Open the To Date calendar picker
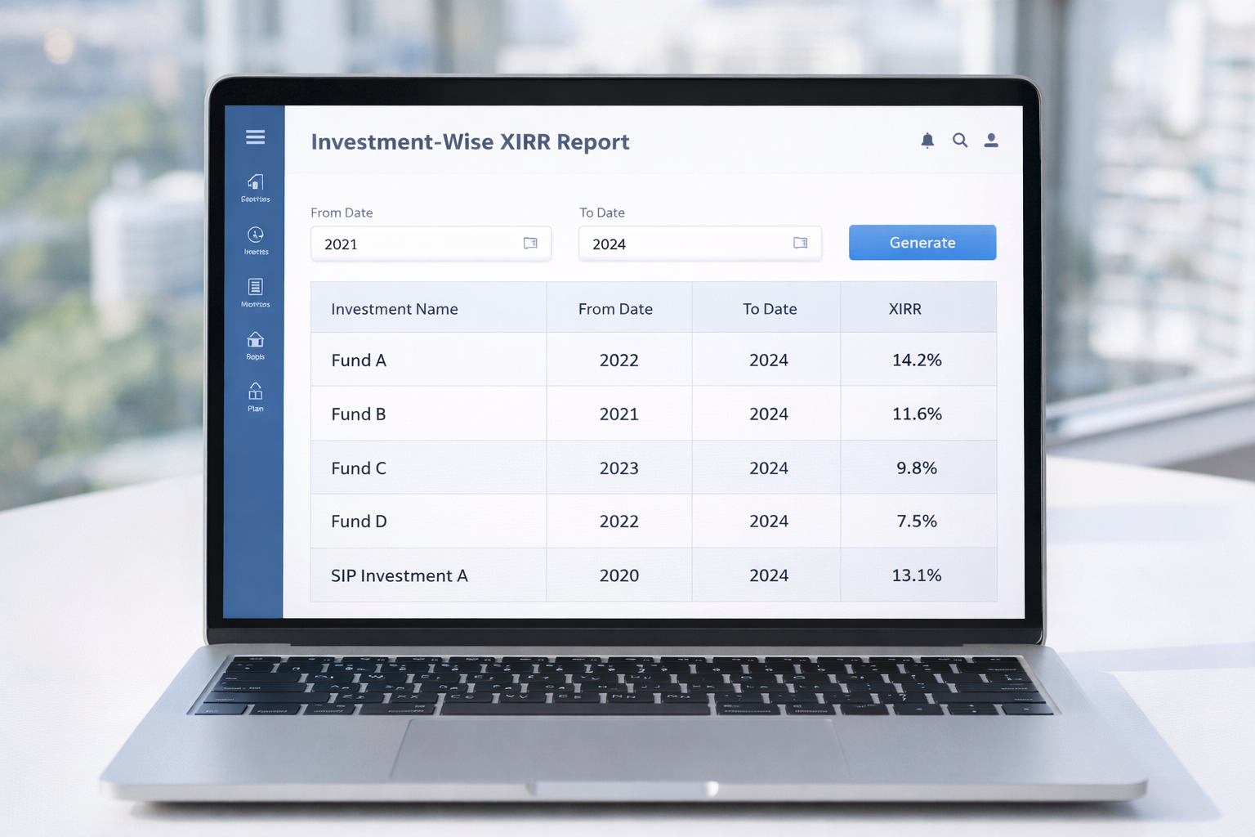Screen dimensions: 1255x837 point(800,243)
